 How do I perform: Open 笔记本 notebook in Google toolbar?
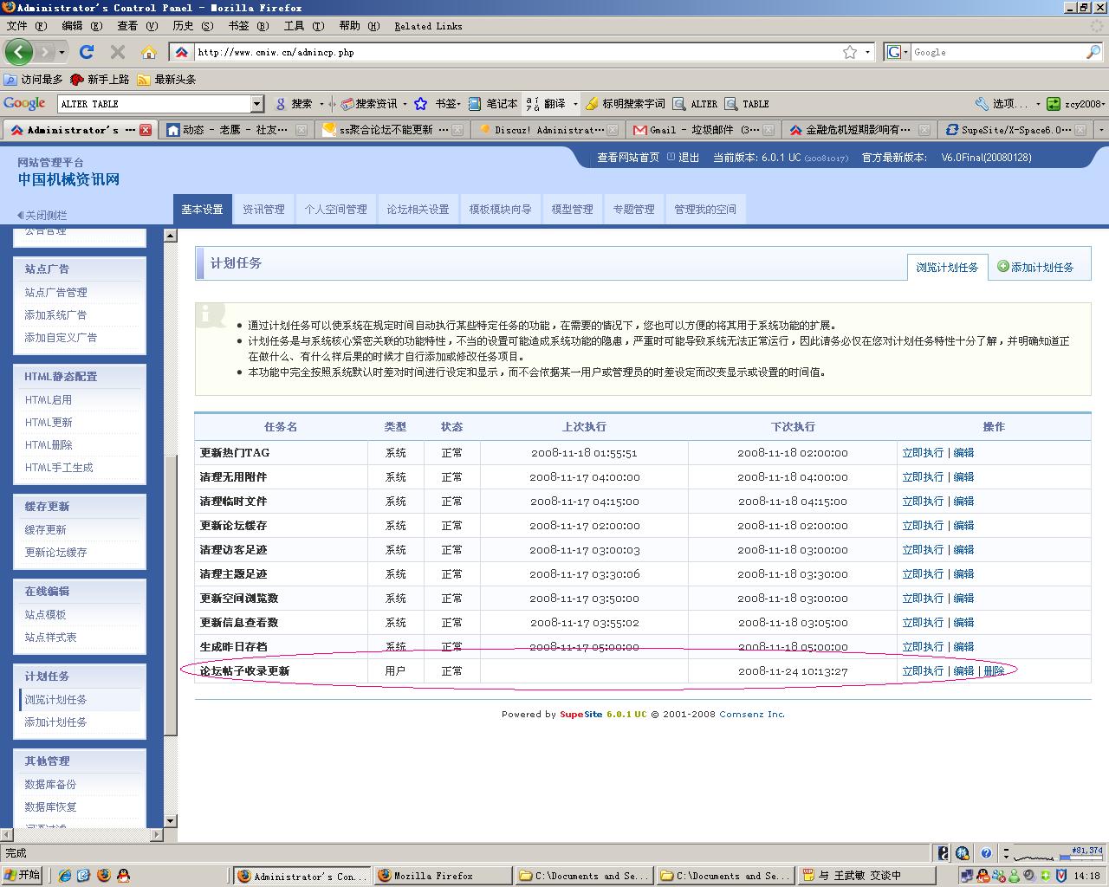(x=493, y=104)
